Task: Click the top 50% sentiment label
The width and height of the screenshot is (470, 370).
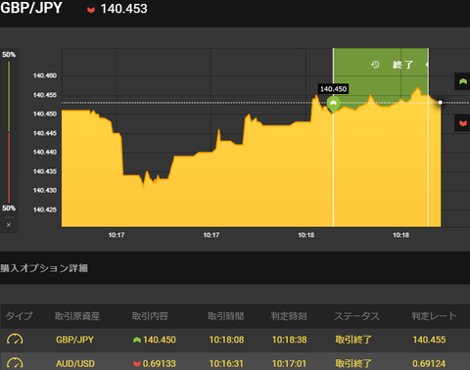Action: pos(9,55)
